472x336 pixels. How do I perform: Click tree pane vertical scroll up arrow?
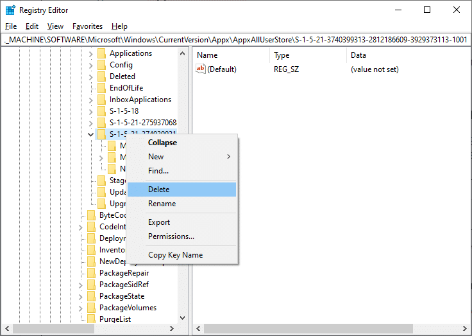182,53
